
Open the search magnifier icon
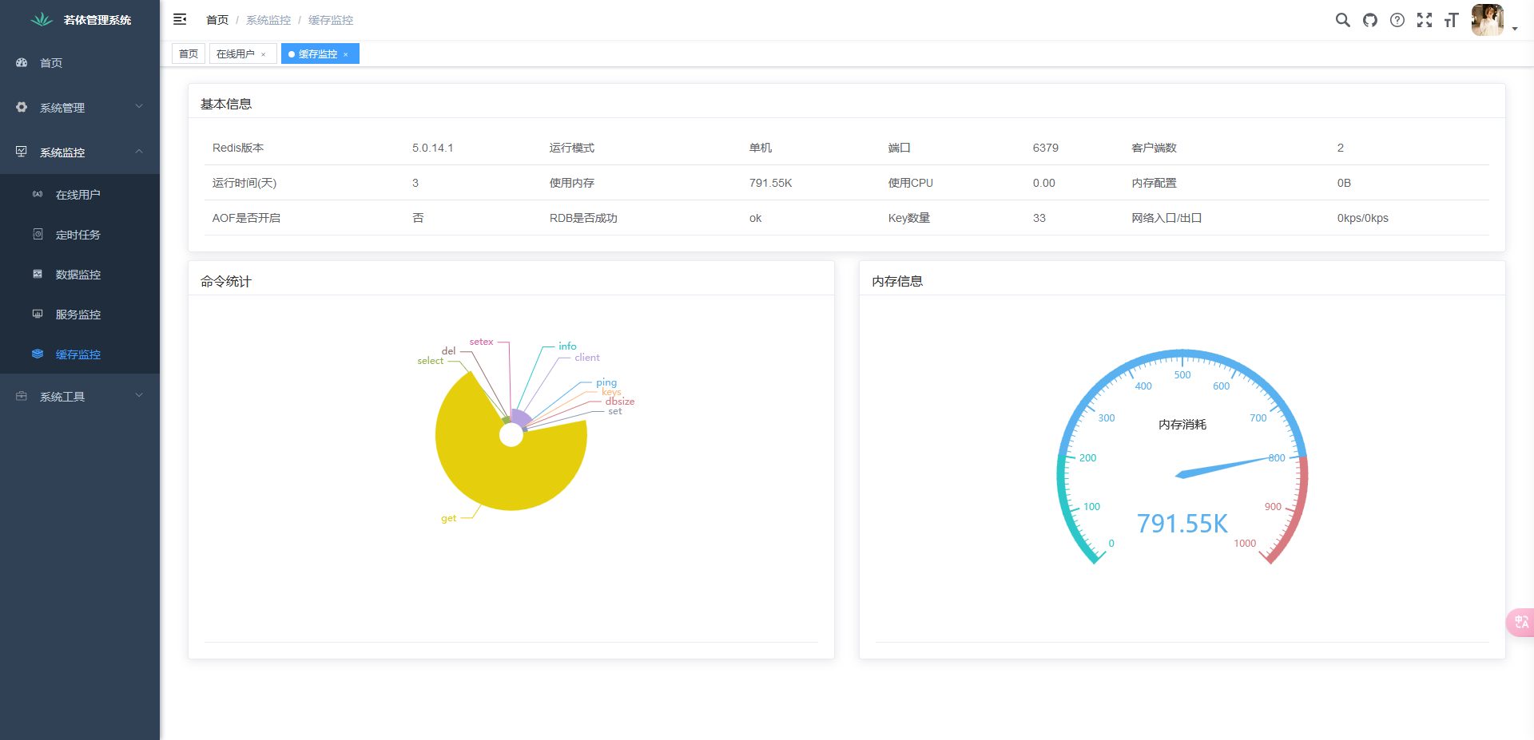point(1342,20)
